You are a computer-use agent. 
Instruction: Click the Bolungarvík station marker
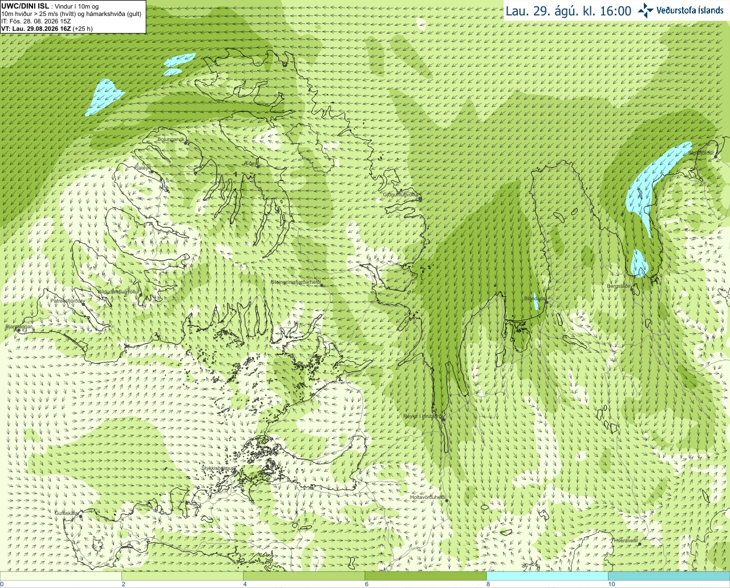[x=186, y=142]
